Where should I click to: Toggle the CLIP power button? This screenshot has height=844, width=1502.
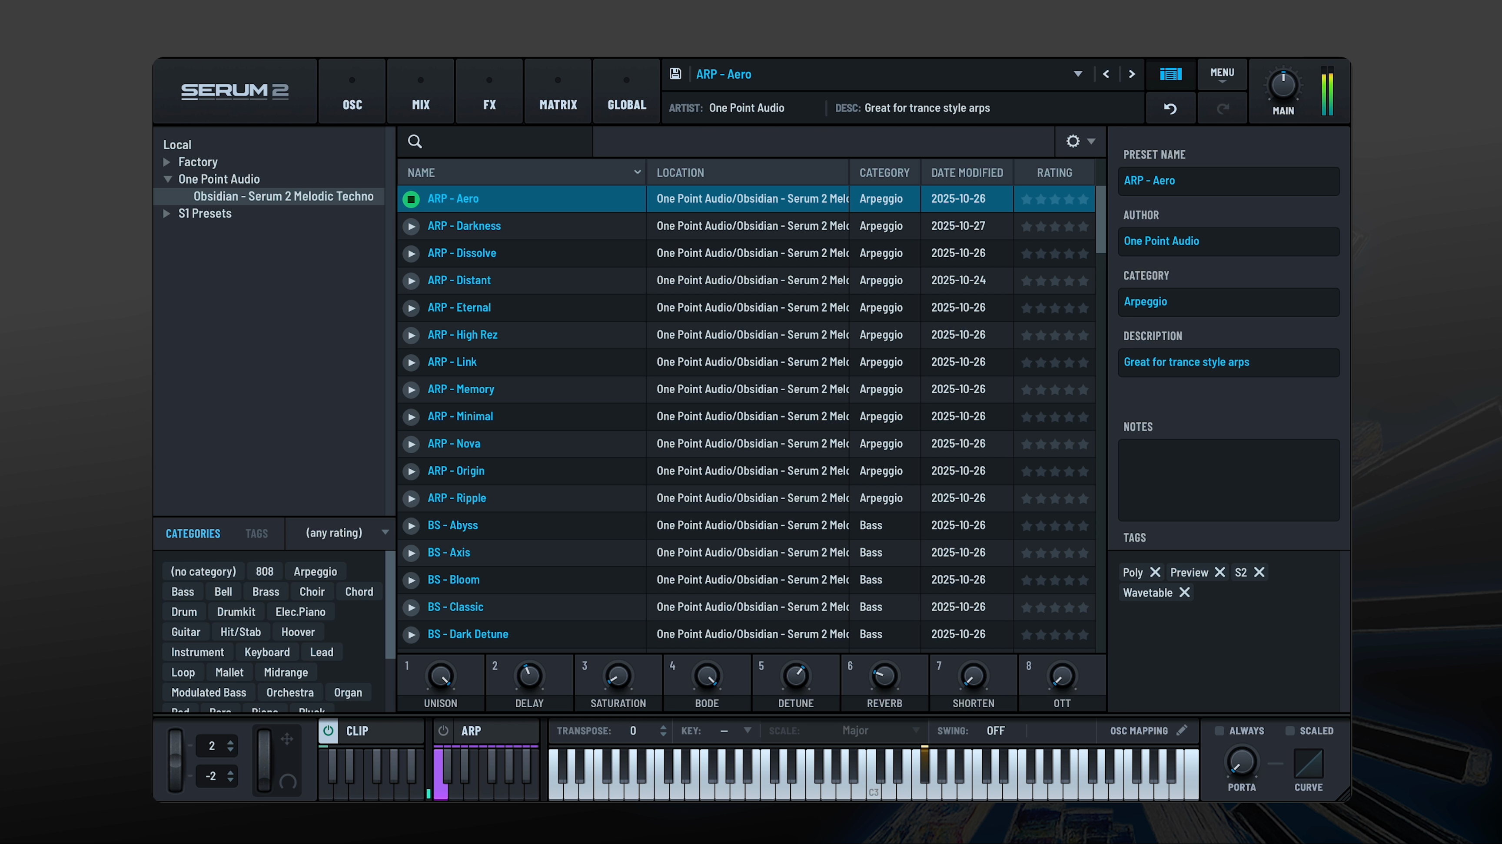(328, 730)
